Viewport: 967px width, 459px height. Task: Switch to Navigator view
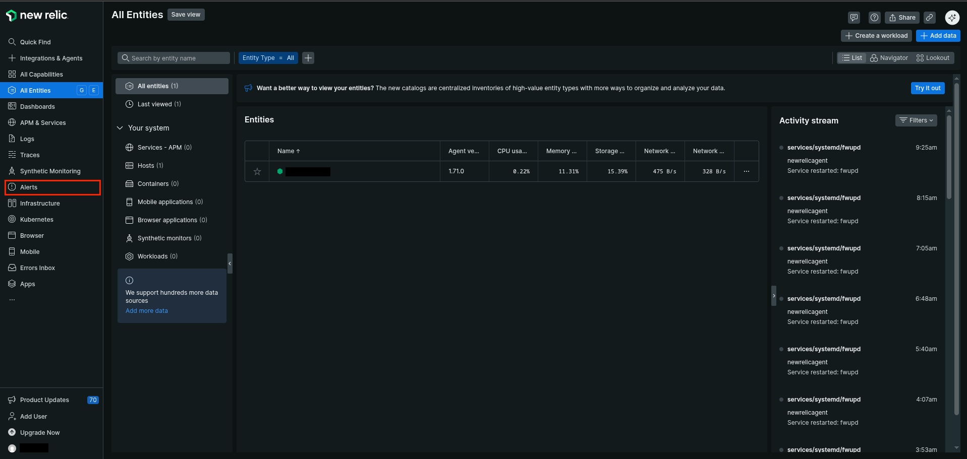889,58
